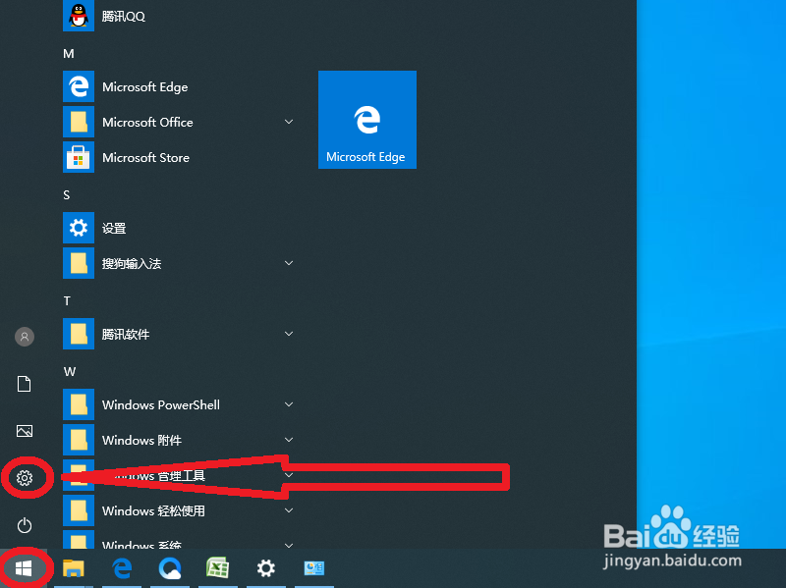Viewport: 786px width, 588px height.
Task: Select the Windows 轻松使用 label
Action: coord(153,510)
